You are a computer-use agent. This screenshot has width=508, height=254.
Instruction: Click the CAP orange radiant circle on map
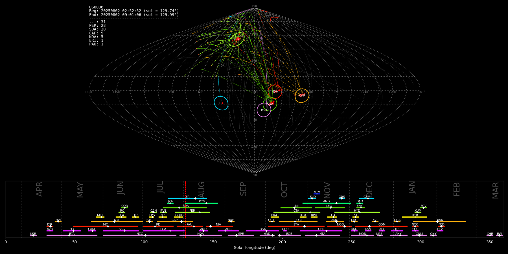point(302,96)
